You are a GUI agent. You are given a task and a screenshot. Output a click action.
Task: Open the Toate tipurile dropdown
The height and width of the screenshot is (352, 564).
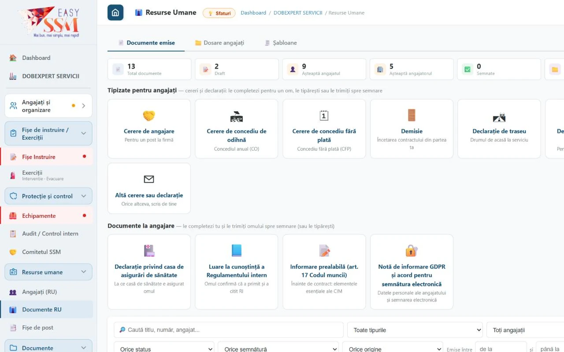pos(415,330)
